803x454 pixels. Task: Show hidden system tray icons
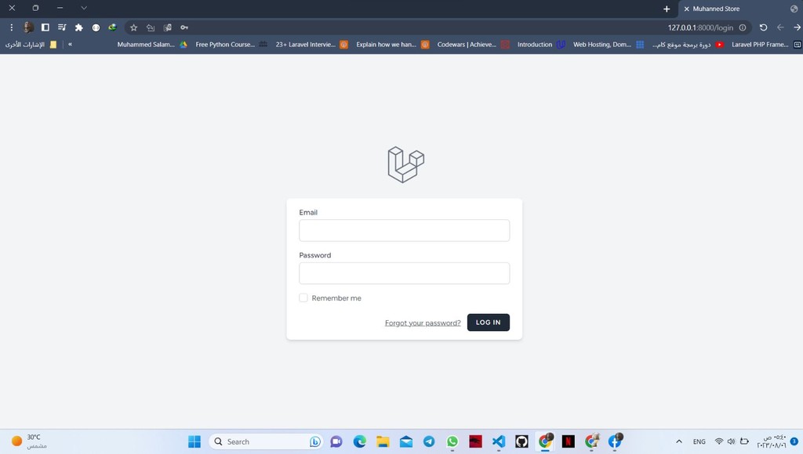[679, 441]
